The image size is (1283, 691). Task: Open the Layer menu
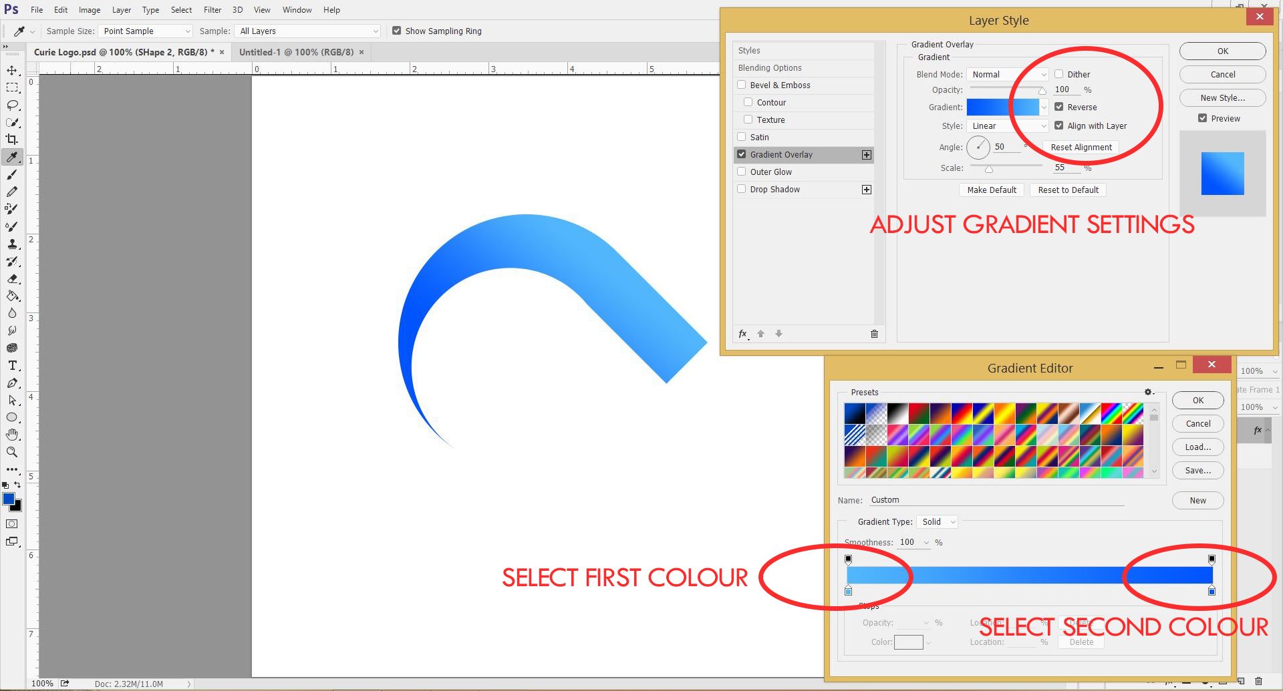(121, 10)
